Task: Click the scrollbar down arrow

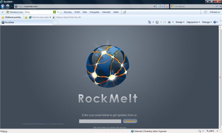Action: (x=220, y=127)
